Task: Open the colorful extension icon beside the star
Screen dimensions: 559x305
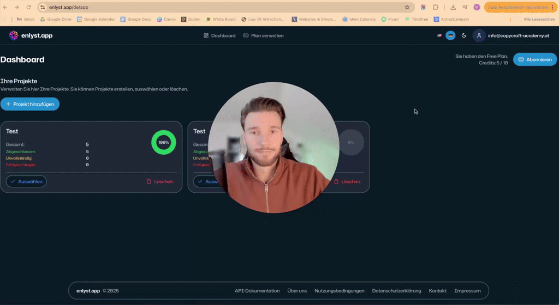Action: (x=424, y=7)
